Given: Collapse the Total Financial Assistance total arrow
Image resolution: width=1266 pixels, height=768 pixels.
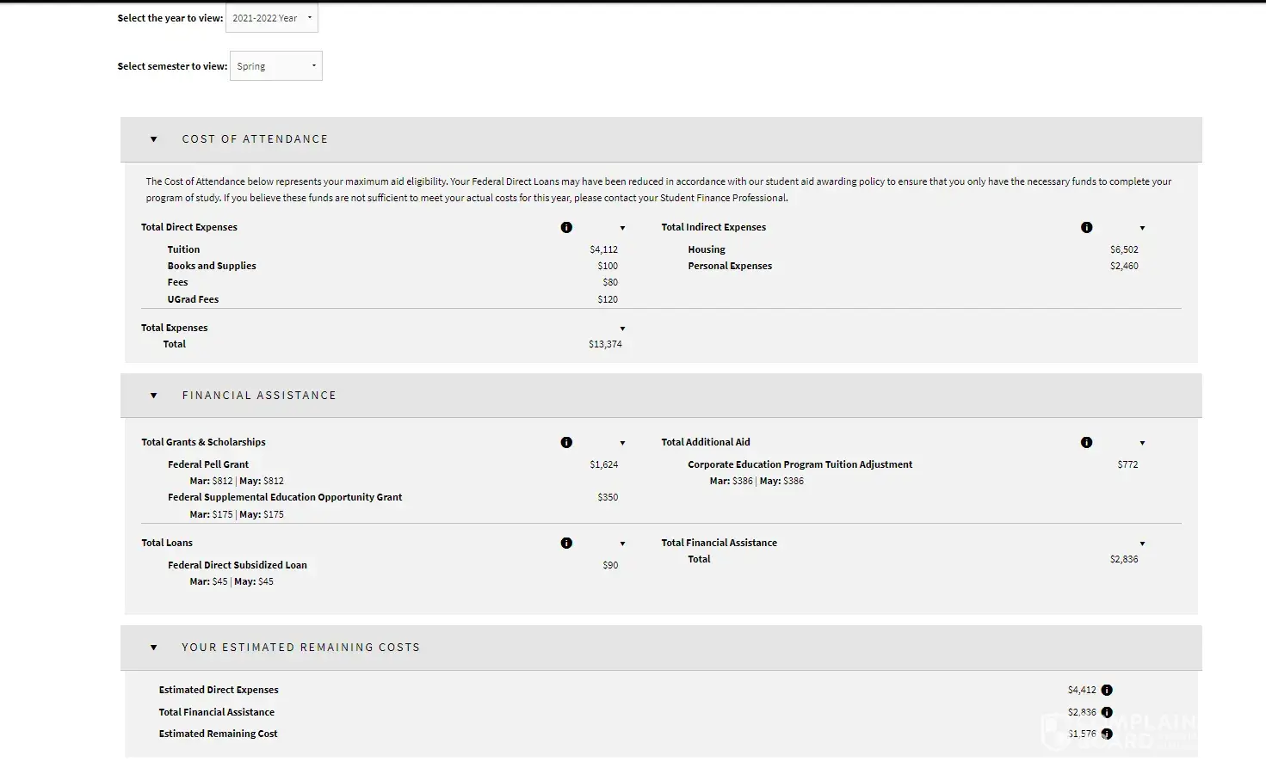Looking at the screenshot, I should coord(1142,544).
